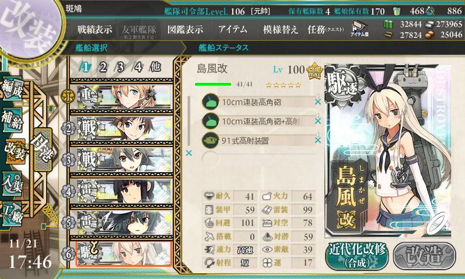Viewport: 465px width, 279px height.
Task: Open the 補給 resupply side icon
Action: pyautogui.click(x=12, y=120)
